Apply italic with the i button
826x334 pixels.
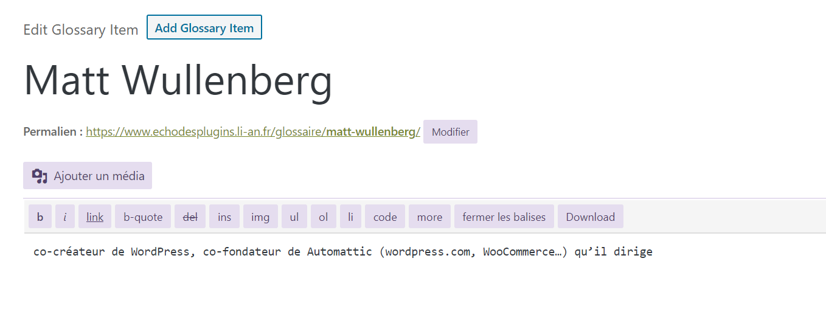[65, 217]
